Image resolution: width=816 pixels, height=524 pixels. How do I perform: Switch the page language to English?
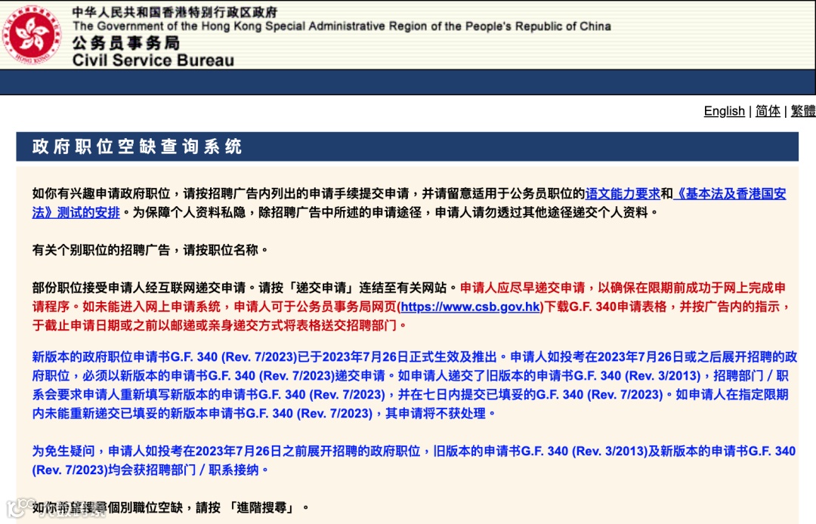click(x=724, y=111)
